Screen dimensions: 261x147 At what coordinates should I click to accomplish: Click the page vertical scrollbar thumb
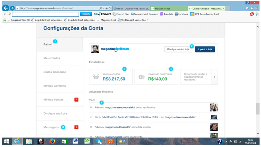pyautogui.click(x=258, y=109)
